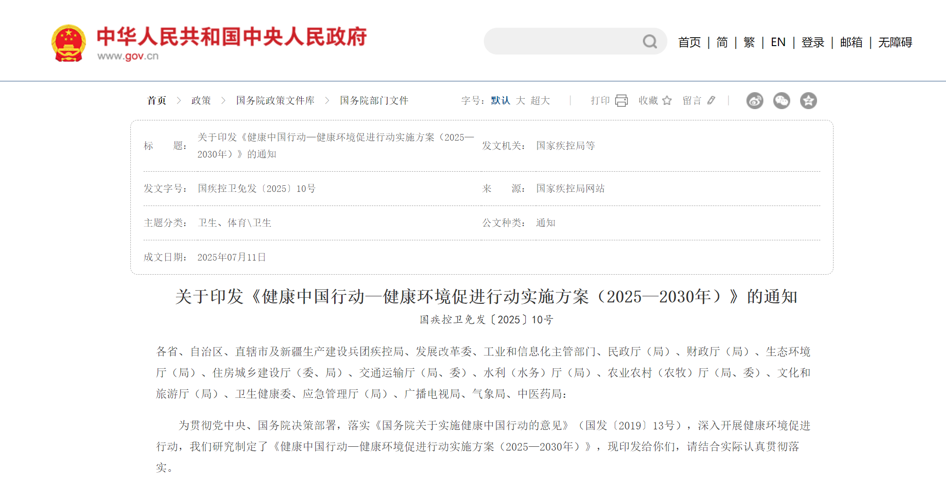Go to 政策 breadcrumb
Screen dimensions: 946x483
click(201, 101)
